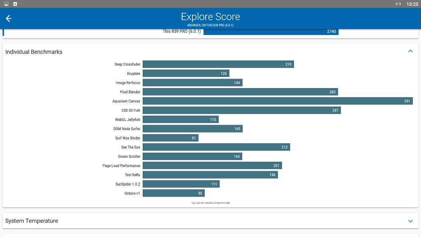The image size is (421, 237).
Task: Tap the SunSpider 1.0.2 bar
Action: point(181,184)
